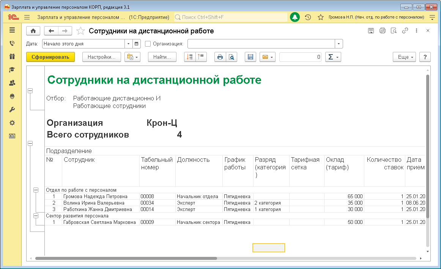Screen dimensions: 441x269
Task: Print the report using printer icon
Action: click(220, 57)
